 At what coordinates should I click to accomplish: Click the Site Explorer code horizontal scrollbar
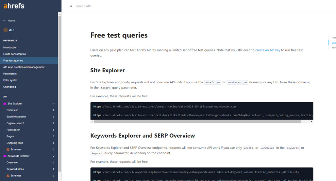197,121
